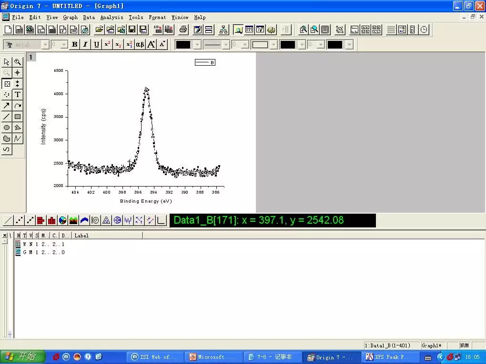This screenshot has height=364, width=486.
Task: Toggle bold text formatting
Action: coord(74,45)
